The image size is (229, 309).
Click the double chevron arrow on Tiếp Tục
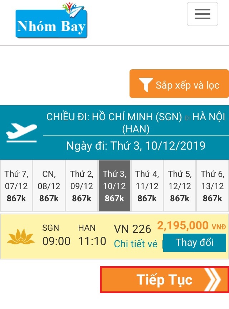213,280
